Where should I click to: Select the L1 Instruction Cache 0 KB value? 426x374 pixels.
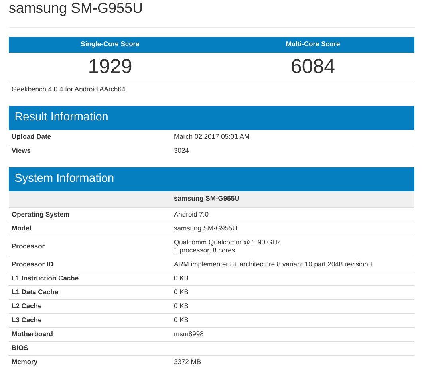[181, 278]
